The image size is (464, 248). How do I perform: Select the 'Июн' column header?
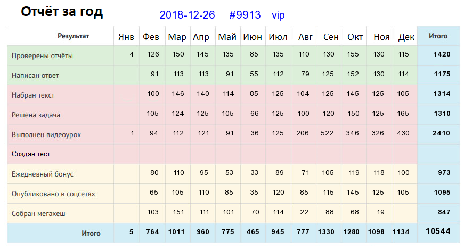coord(253,37)
